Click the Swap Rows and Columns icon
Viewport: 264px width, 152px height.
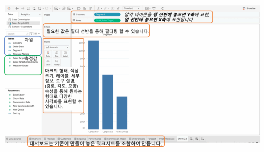[79, 9]
